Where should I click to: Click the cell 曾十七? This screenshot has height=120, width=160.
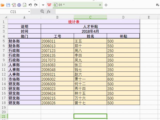(90, 103)
